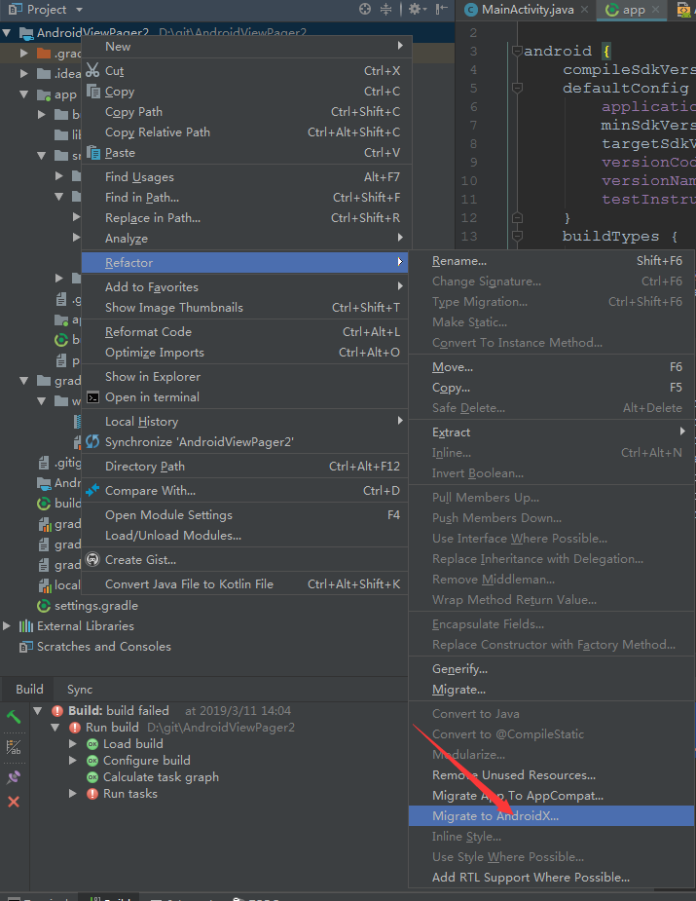Select Generify...
Viewport: 696px width, 901px height.
552,669
